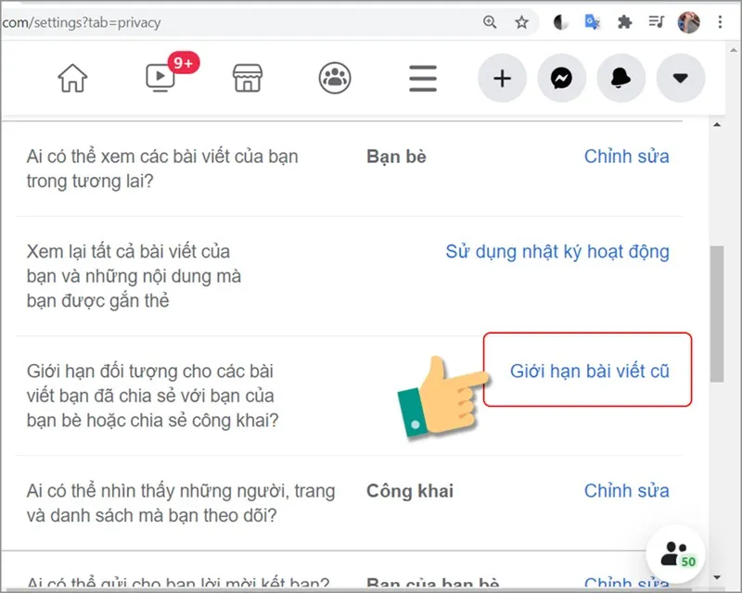Click the page zoom magnifier in address bar

click(490, 21)
